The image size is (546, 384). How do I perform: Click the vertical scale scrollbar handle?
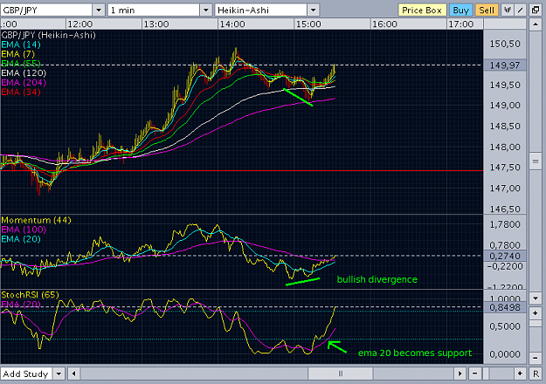(x=536, y=161)
